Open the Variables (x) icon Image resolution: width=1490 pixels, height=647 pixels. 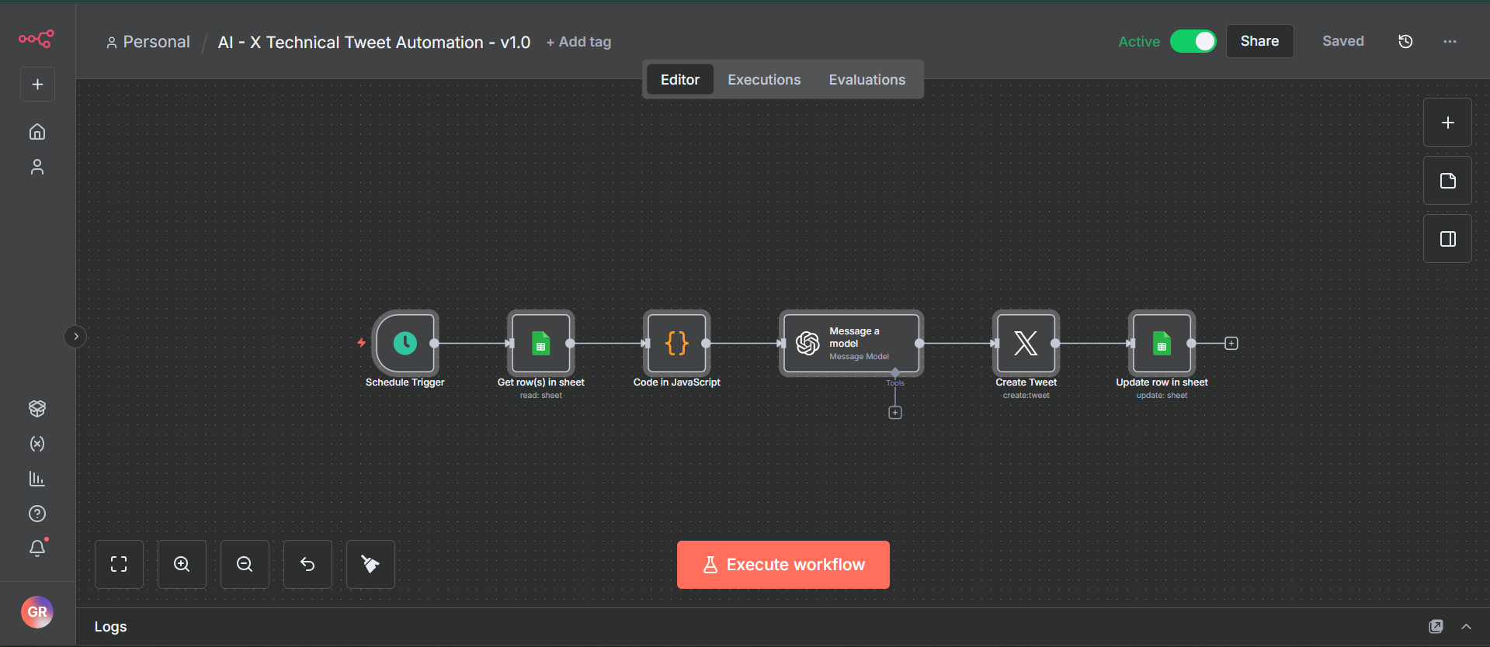click(x=37, y=443)
